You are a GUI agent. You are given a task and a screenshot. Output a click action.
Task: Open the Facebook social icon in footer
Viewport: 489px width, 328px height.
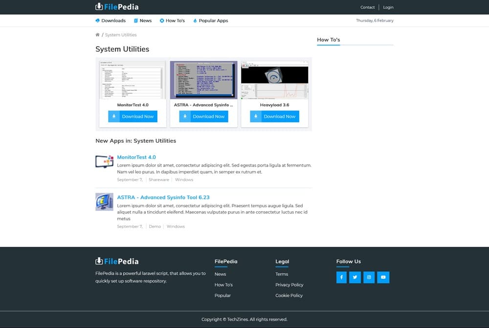tap(341, 277)
